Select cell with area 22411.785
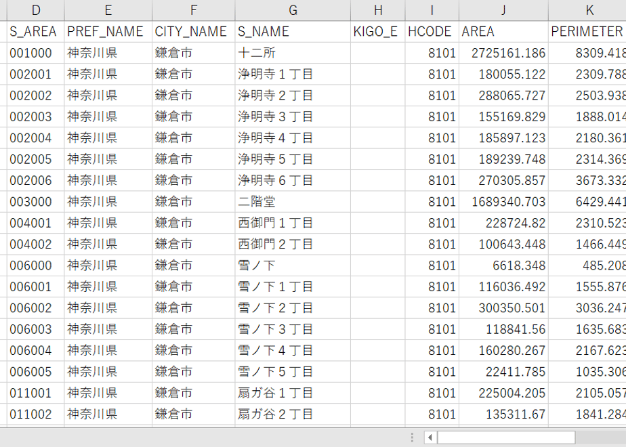 tap(504, 372)
